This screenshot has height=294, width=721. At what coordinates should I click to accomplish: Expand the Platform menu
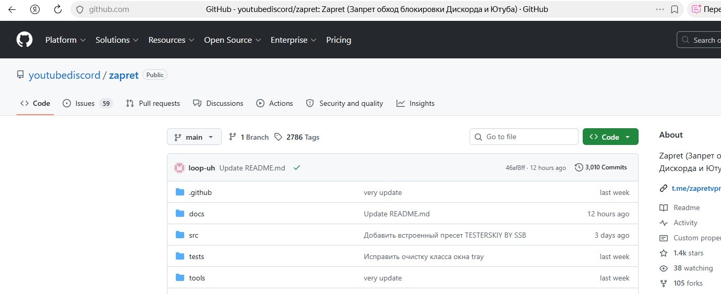(65, 40)
